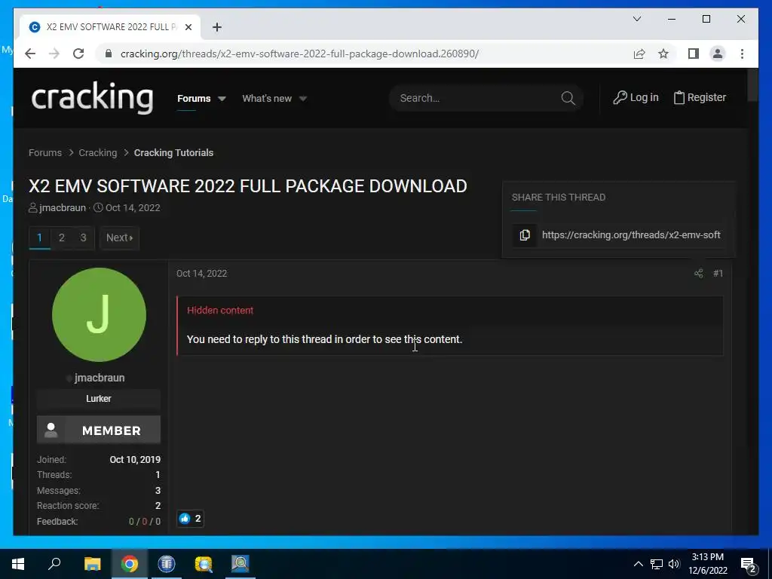Open the tab search chevron
The height and width of the screenshot is (579, 772).
pyautogui.click(x=636, y=19)
